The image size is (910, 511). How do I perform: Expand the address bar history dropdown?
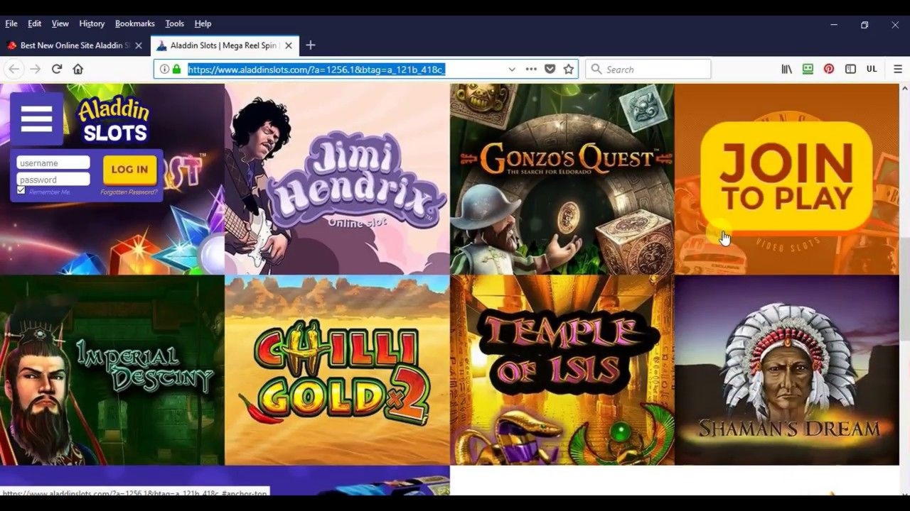(512, 69)
